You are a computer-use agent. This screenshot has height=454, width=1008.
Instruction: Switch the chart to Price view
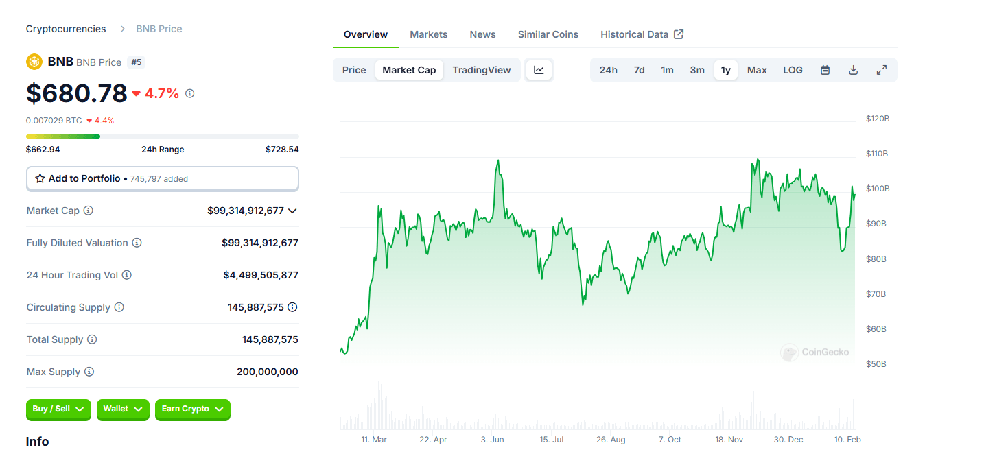(x=353, y=69)
